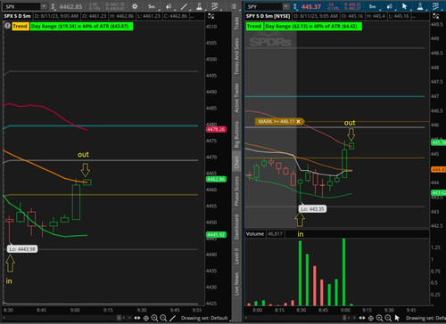Viewport: 446px width, 324px height.
Task: Click the 'SPY 5 D 5m [NYSE]' chart title
Action: tap(268, 16)
